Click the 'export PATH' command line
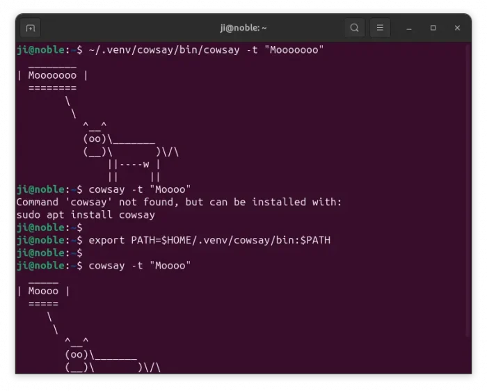The height and width of the screenshot is (391, 487). click(x=209, y=240)
